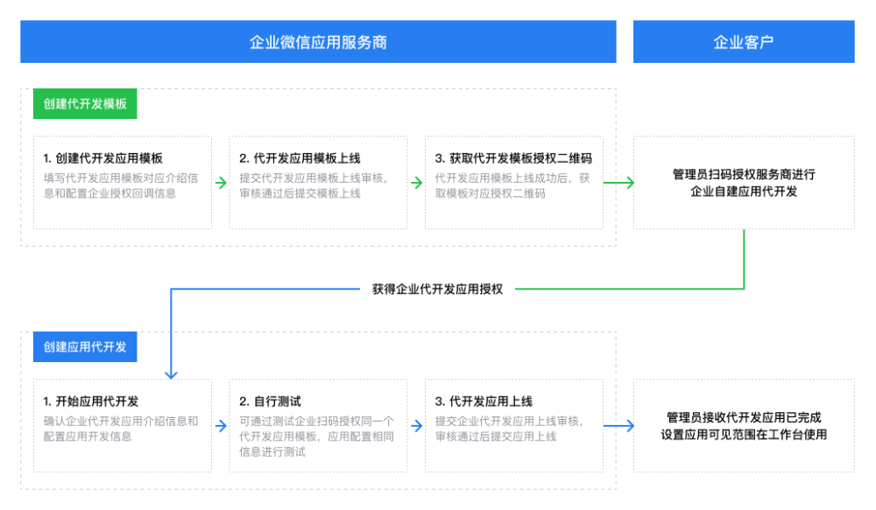Image resolution: width=876 pixels, height=510 pixels.
Task: Click the 企业客户 blue header
Action: click(x=744, y=42)
